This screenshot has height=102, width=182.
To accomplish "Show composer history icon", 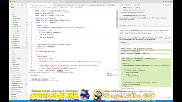I will point(166,5).
